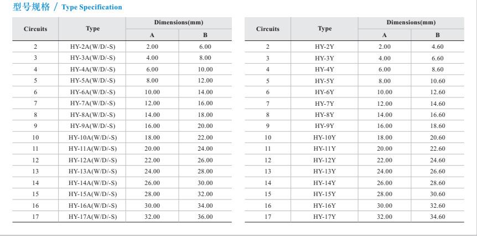477x236 pixels.
Task: Click the HY-13Y type entry
Action: tap(324, 171)
